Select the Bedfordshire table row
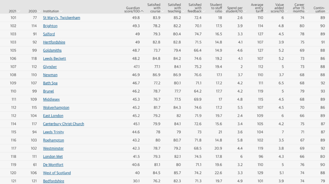 164,181
